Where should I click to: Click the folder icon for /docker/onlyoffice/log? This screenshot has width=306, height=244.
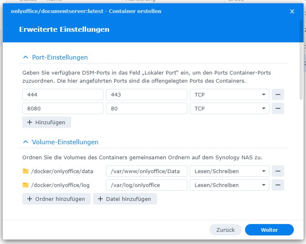point(26,185)
